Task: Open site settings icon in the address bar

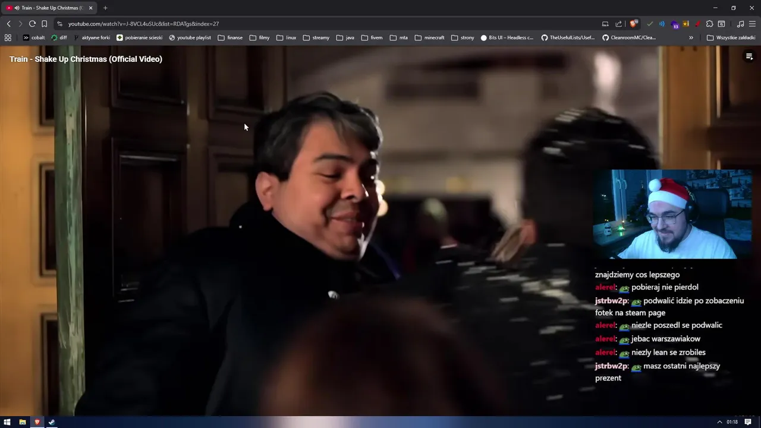Action: [59, 24]
